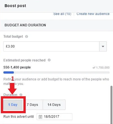113x124 pixels.
Task: Open the calendar icon in the date field
Action: (x=40, y=117)
